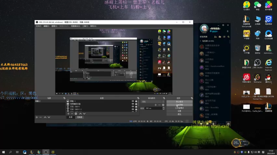Image resolution: width=277 pixels, height=155 pixels.
Task: Click transition duration 300 ms field
Action: point(153,108)
